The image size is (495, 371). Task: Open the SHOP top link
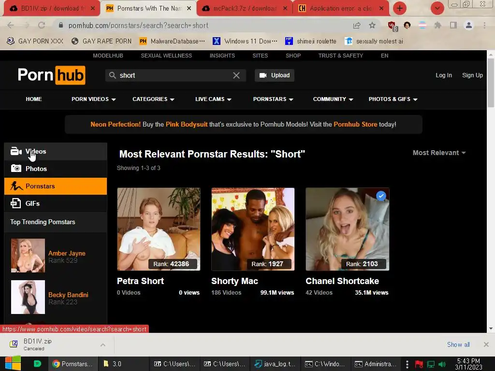(293, 56)
